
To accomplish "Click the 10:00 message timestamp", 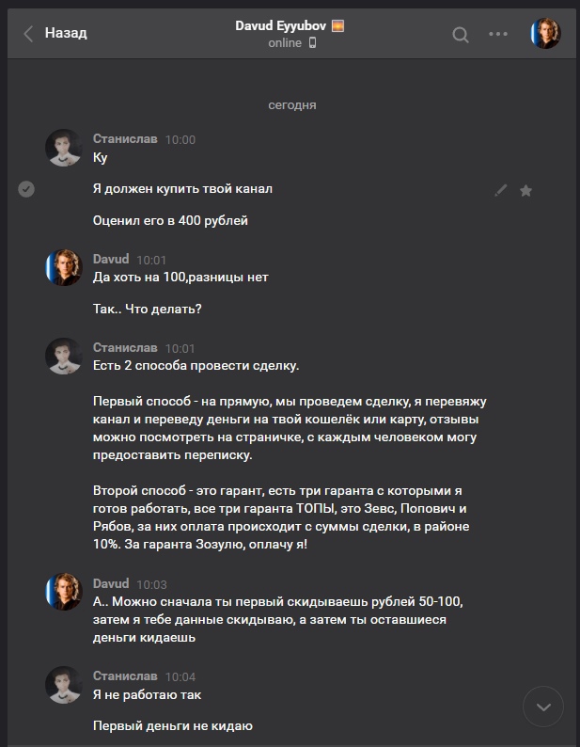I will 180,139.
